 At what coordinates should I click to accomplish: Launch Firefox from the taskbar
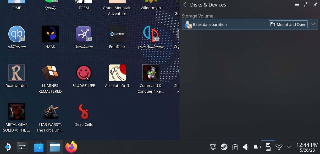[71, 147]
